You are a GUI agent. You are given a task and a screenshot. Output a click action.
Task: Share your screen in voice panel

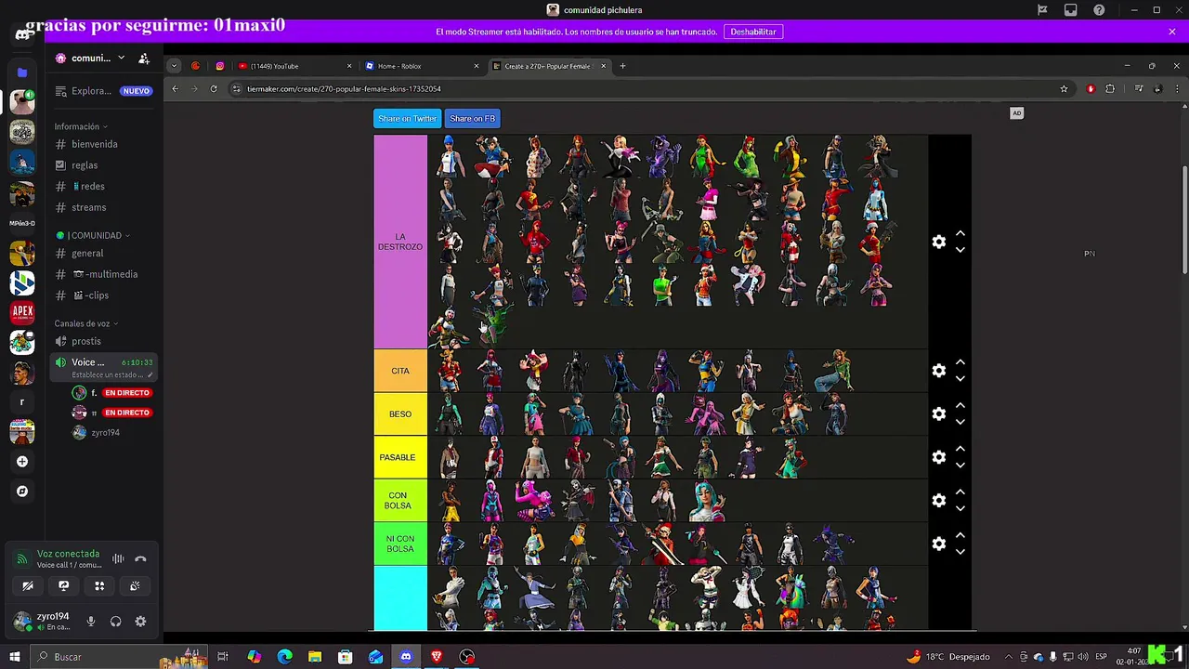click(63, 585)
